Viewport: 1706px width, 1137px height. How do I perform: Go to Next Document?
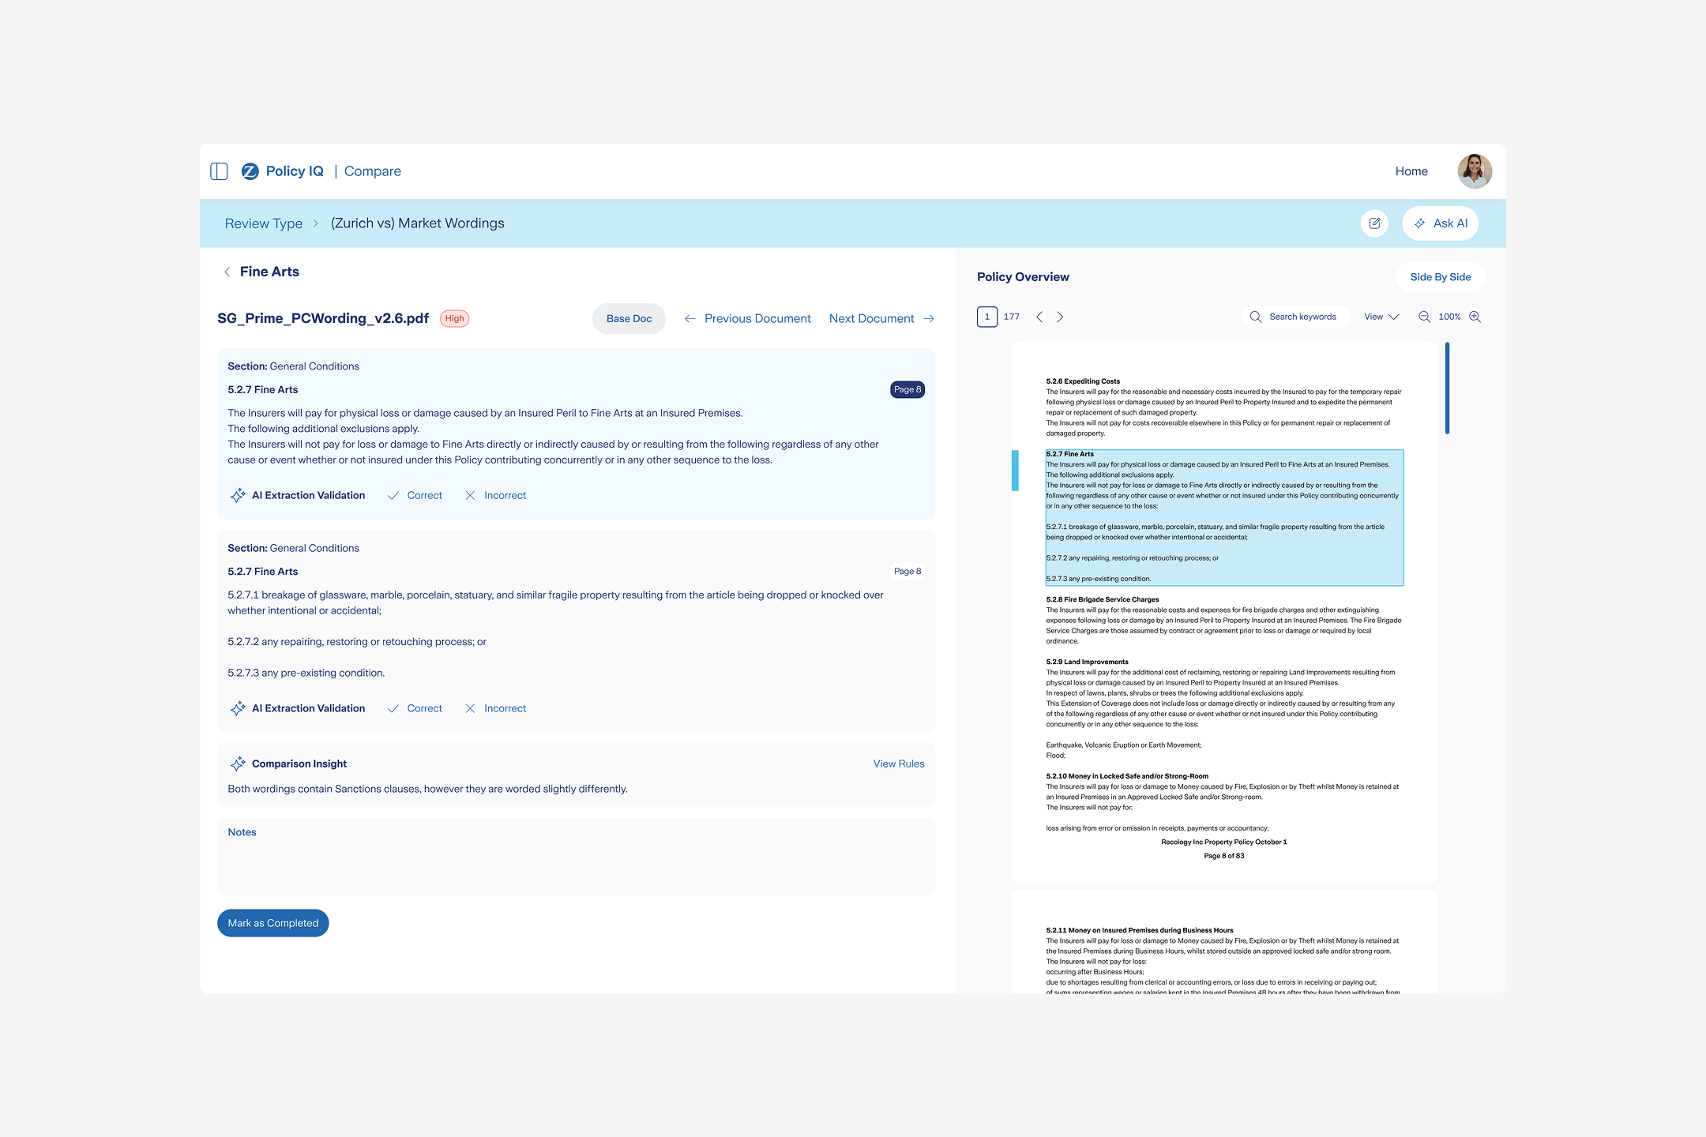click(x=881, y=318)
